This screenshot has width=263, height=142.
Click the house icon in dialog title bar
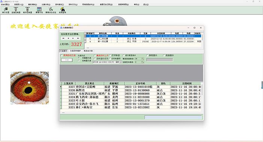click(x=61, y=28)
